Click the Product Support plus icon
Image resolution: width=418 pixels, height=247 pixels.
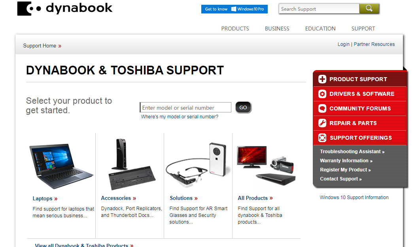point(322,79)
